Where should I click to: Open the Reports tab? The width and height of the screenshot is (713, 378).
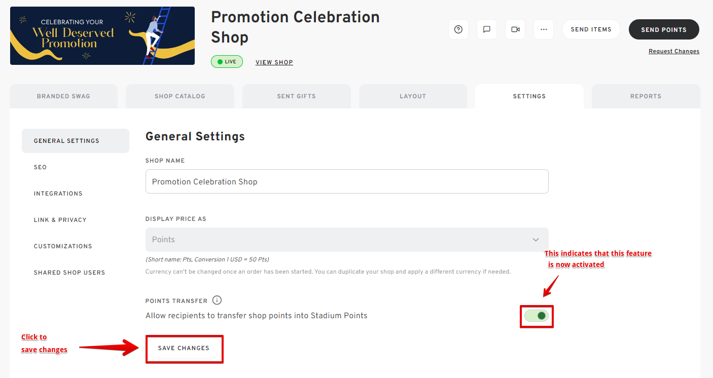(x=646, y=96)
